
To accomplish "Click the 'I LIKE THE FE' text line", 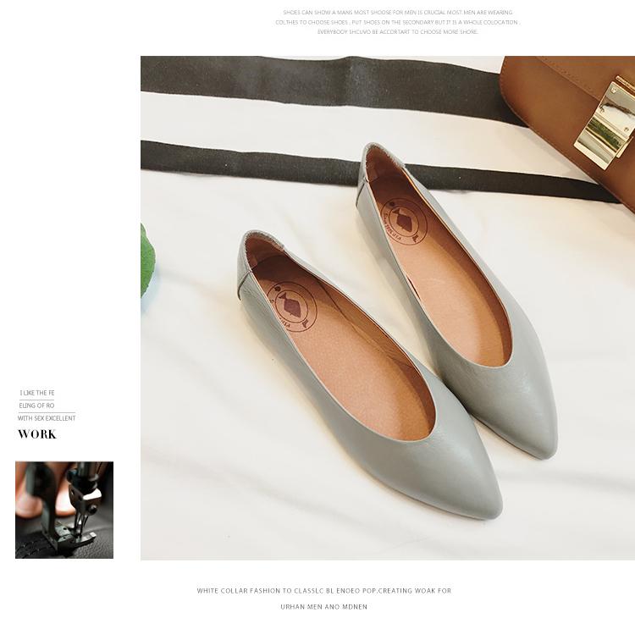I will point(37,393).
